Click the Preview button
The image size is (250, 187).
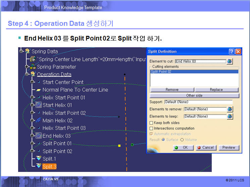tap(229, 147)
